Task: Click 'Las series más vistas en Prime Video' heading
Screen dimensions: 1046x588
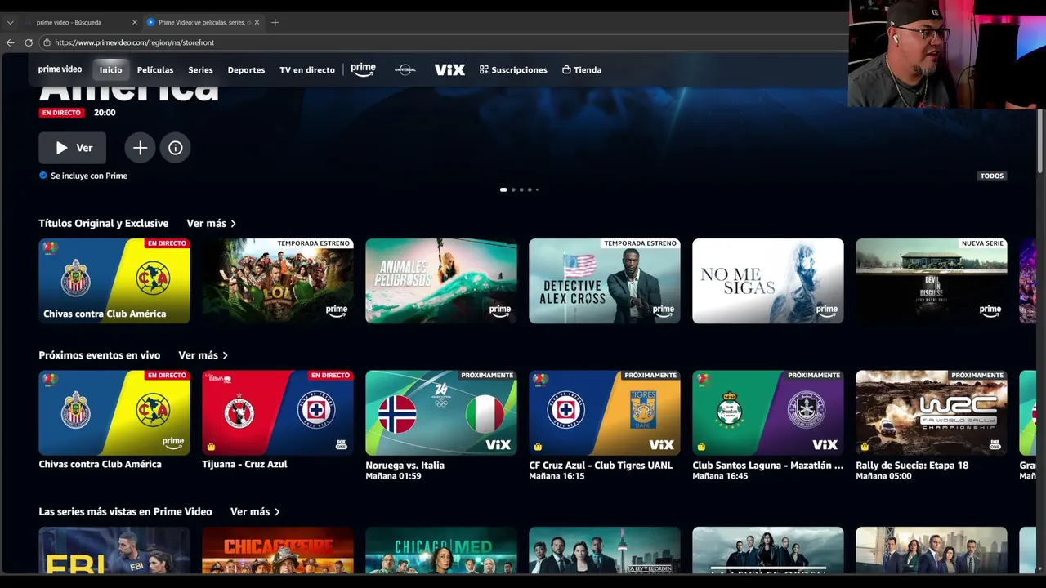Action: (125, 511)
